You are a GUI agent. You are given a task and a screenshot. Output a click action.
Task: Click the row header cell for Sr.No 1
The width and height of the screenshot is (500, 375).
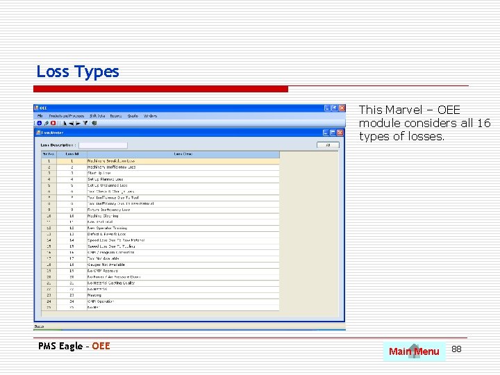(49, 161)
